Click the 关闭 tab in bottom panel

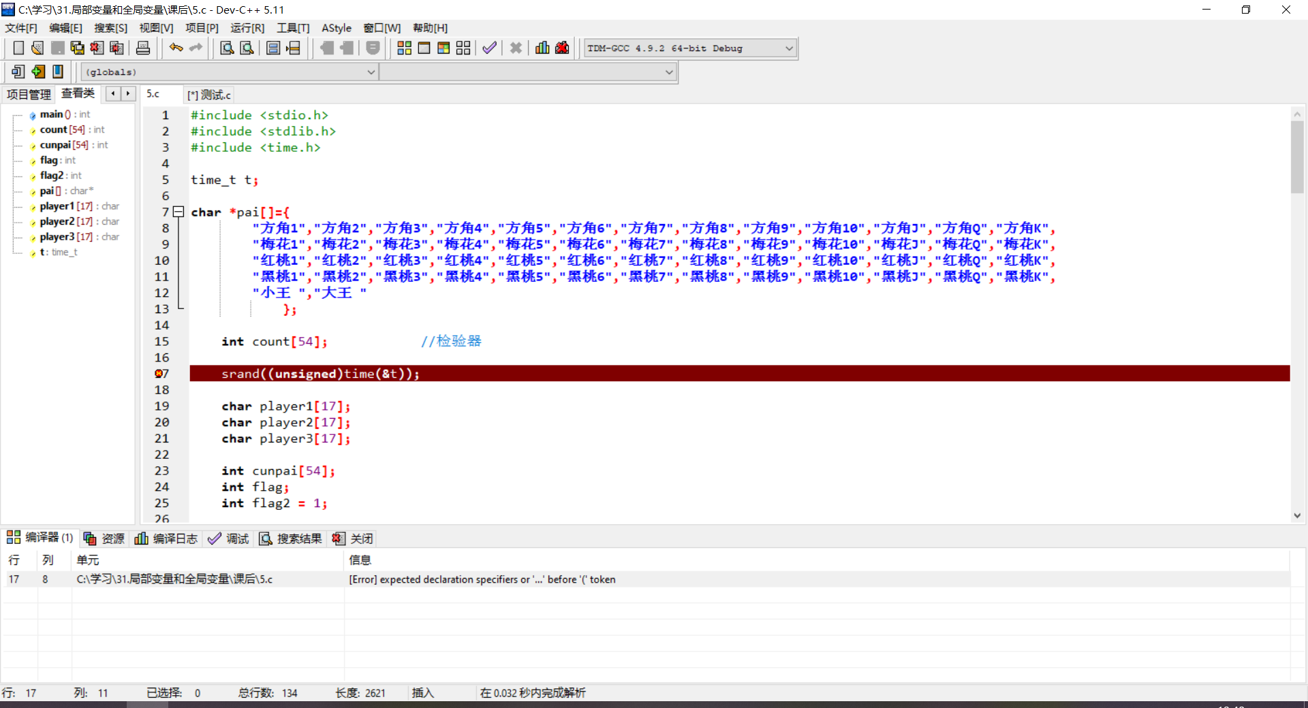353,538
